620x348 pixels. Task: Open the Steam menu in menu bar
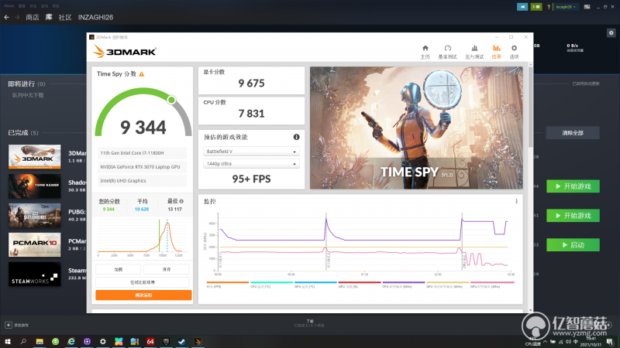[x=9, y=6]
